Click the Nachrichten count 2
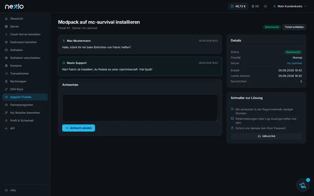This screenshot has width=314, height=196. point(301,82)
